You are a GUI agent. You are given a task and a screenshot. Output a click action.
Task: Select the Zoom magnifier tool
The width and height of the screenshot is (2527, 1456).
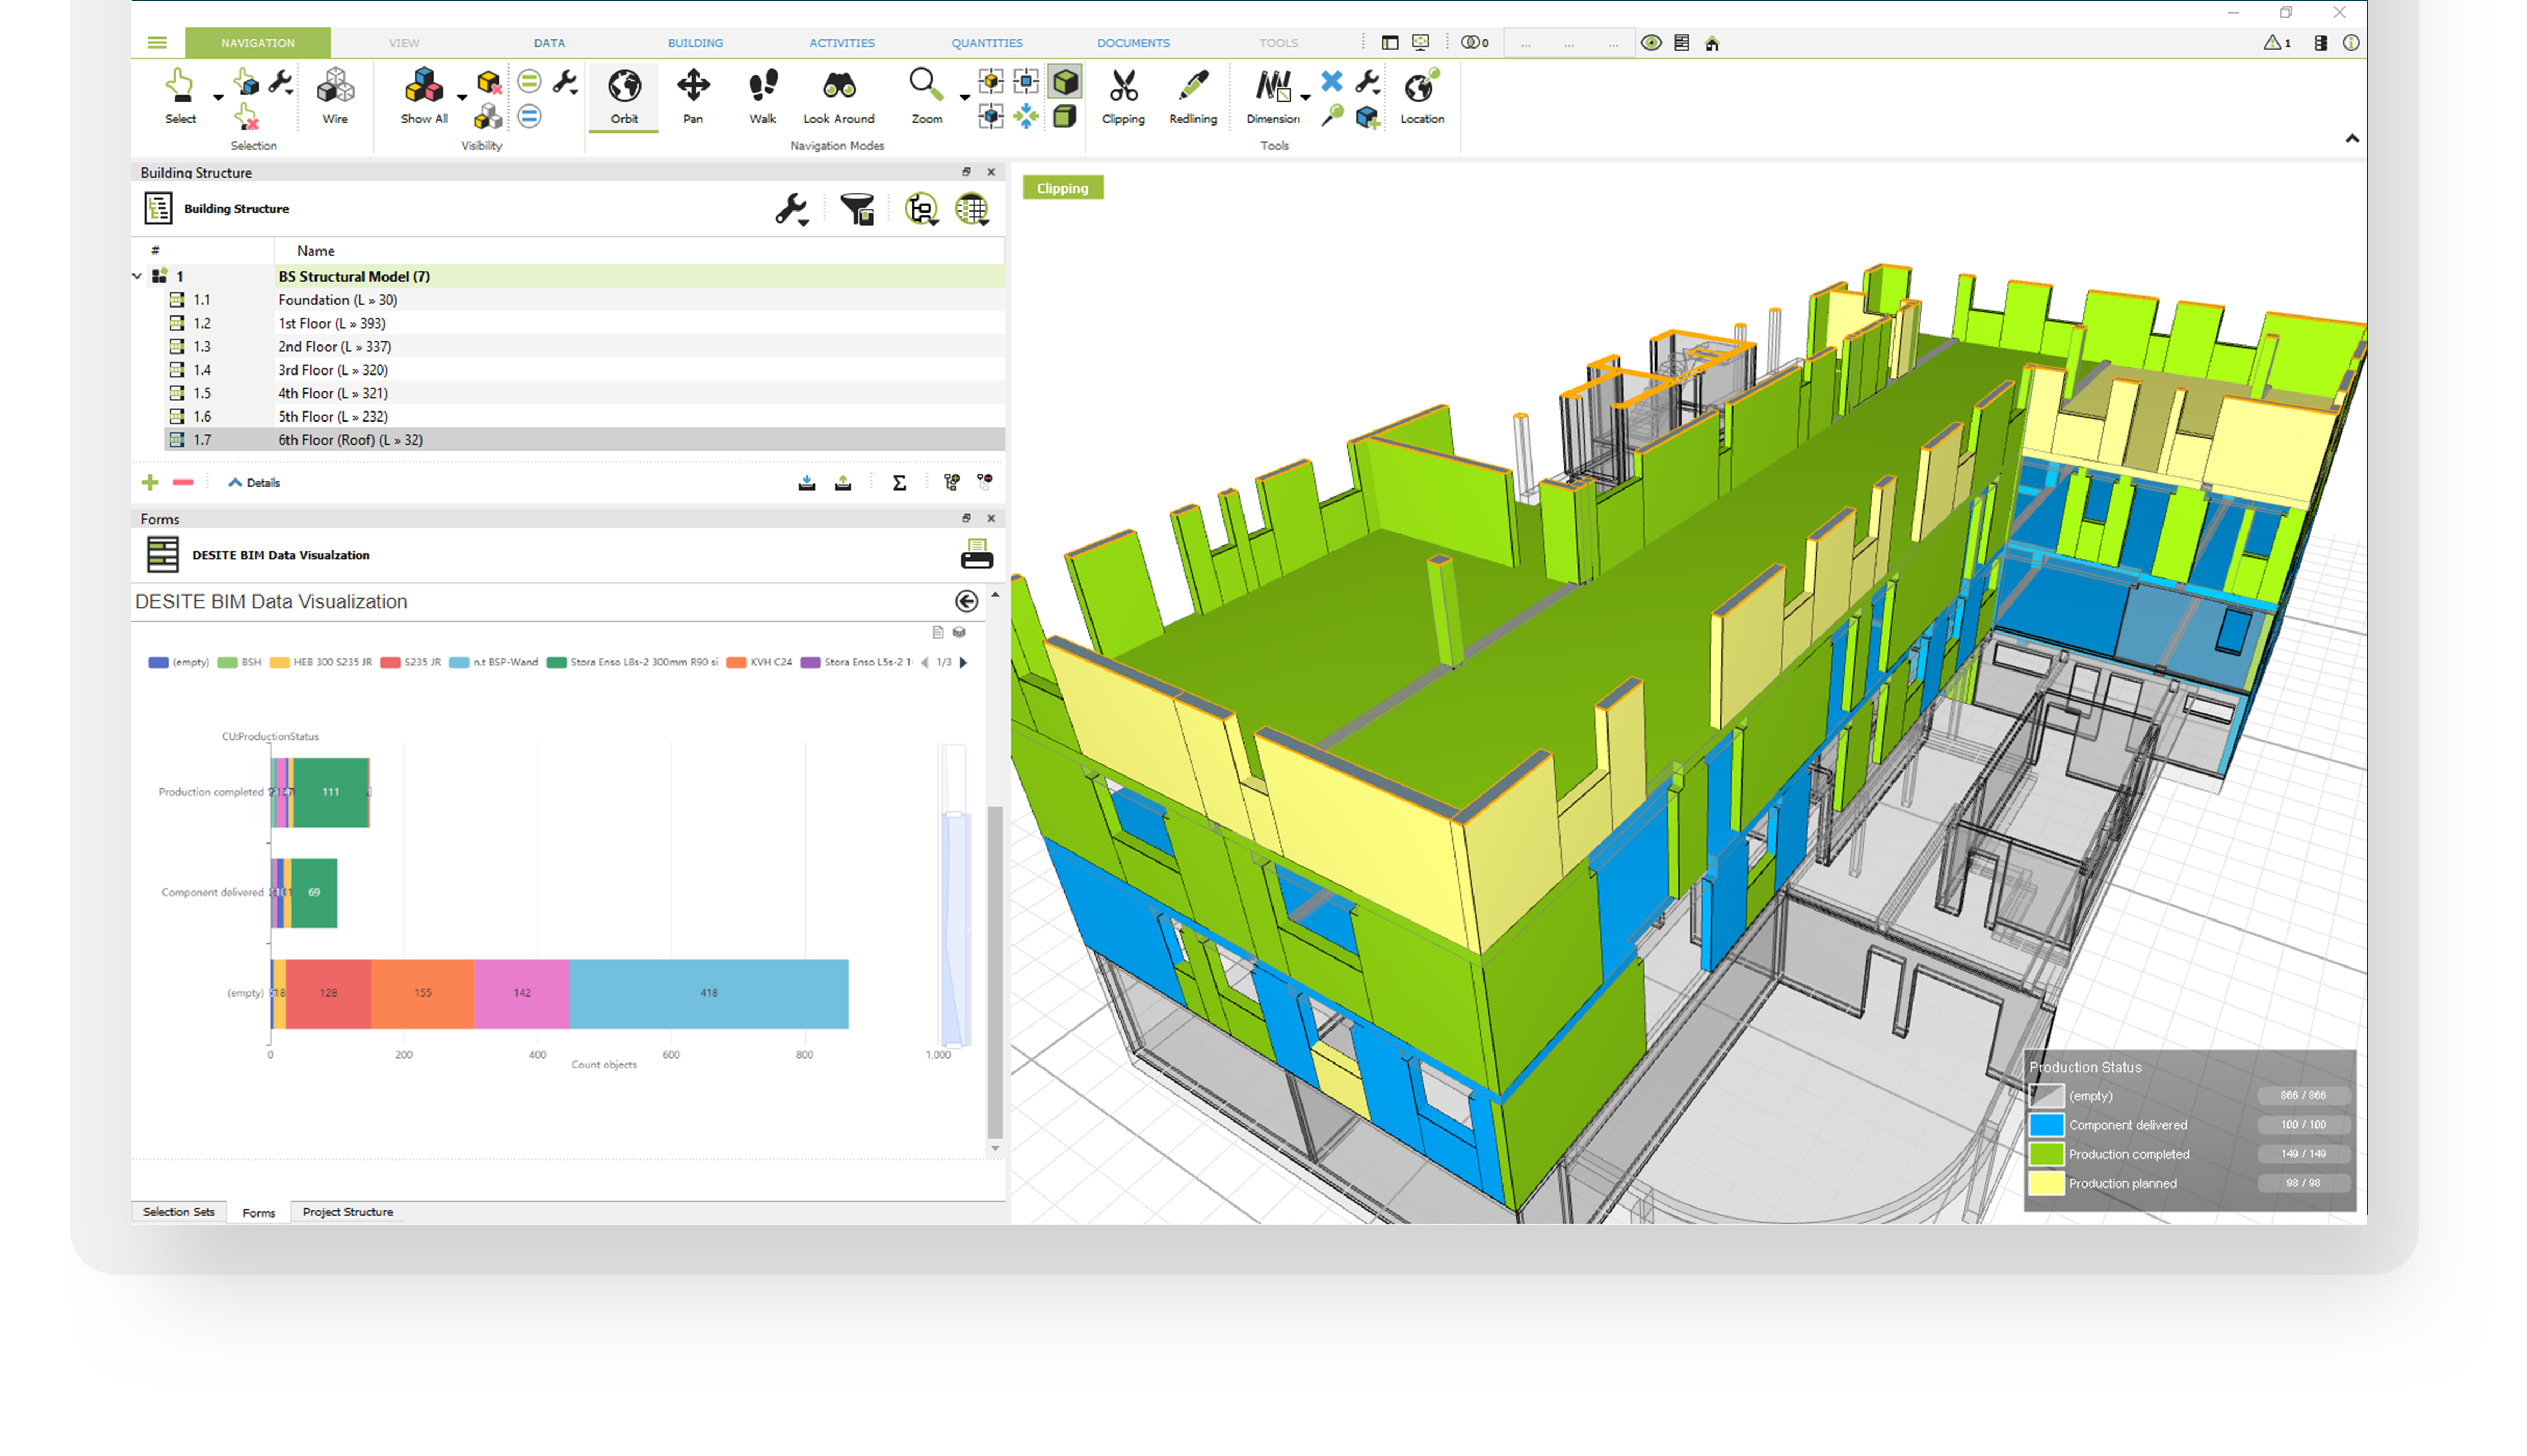point(926,96)
